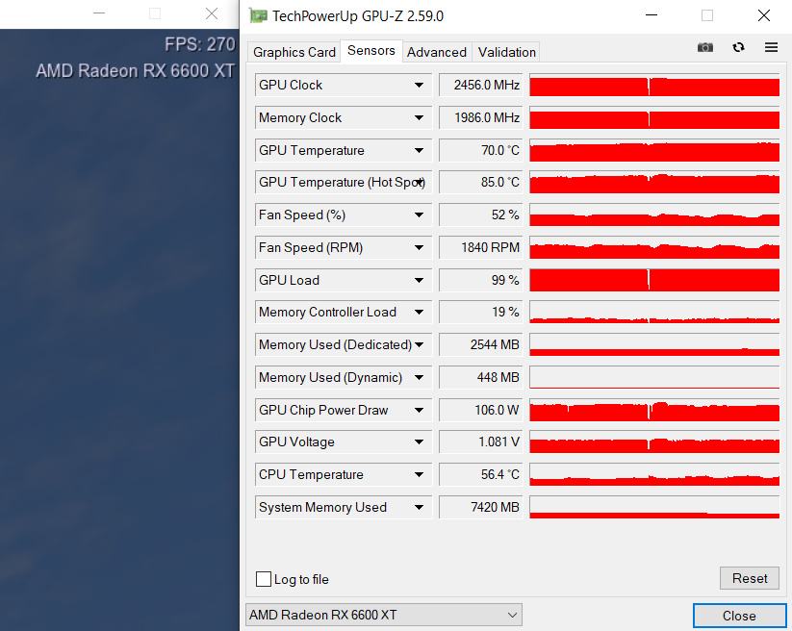Click the Memory Controller Load history graph

pyautogui.click(x=654, y=312)
